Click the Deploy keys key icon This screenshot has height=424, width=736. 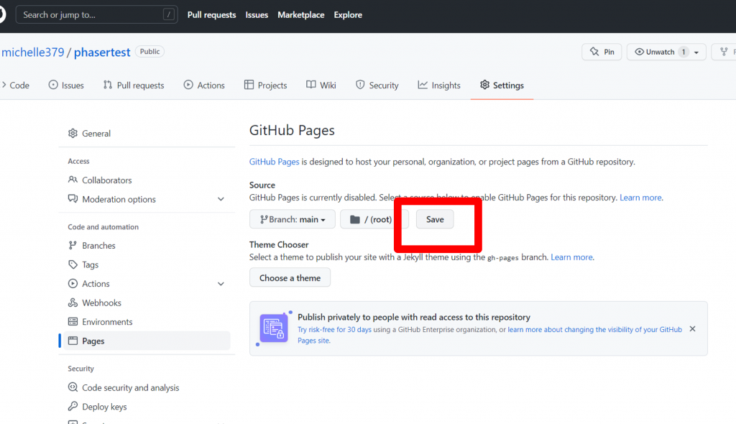click(73, 406)
